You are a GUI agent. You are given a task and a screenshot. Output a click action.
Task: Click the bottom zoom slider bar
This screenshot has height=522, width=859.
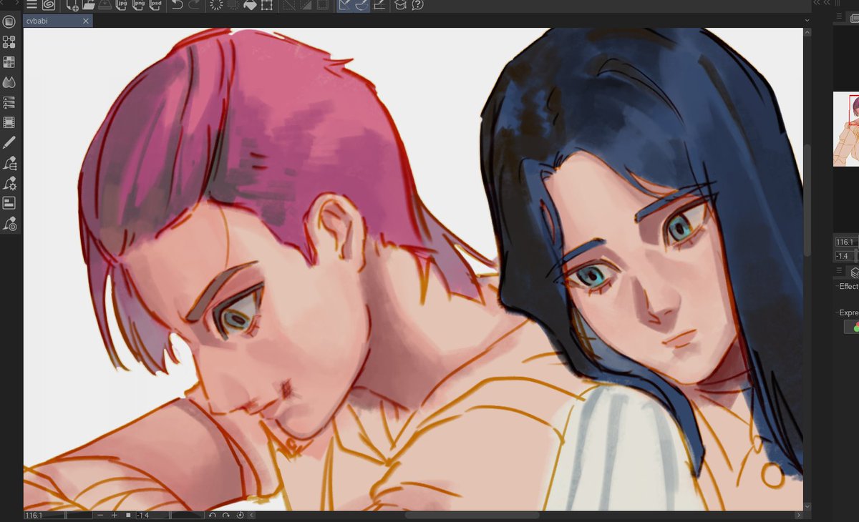click(79, 515)
